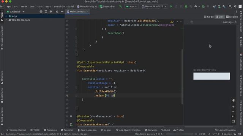The image size is (243, 136).
Task: Toggle Structure tool window
Action: [2, 77]
